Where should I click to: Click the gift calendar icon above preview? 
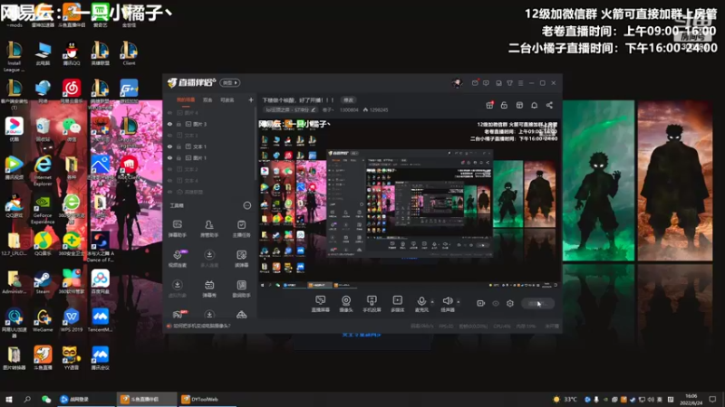tap(489, 105)
